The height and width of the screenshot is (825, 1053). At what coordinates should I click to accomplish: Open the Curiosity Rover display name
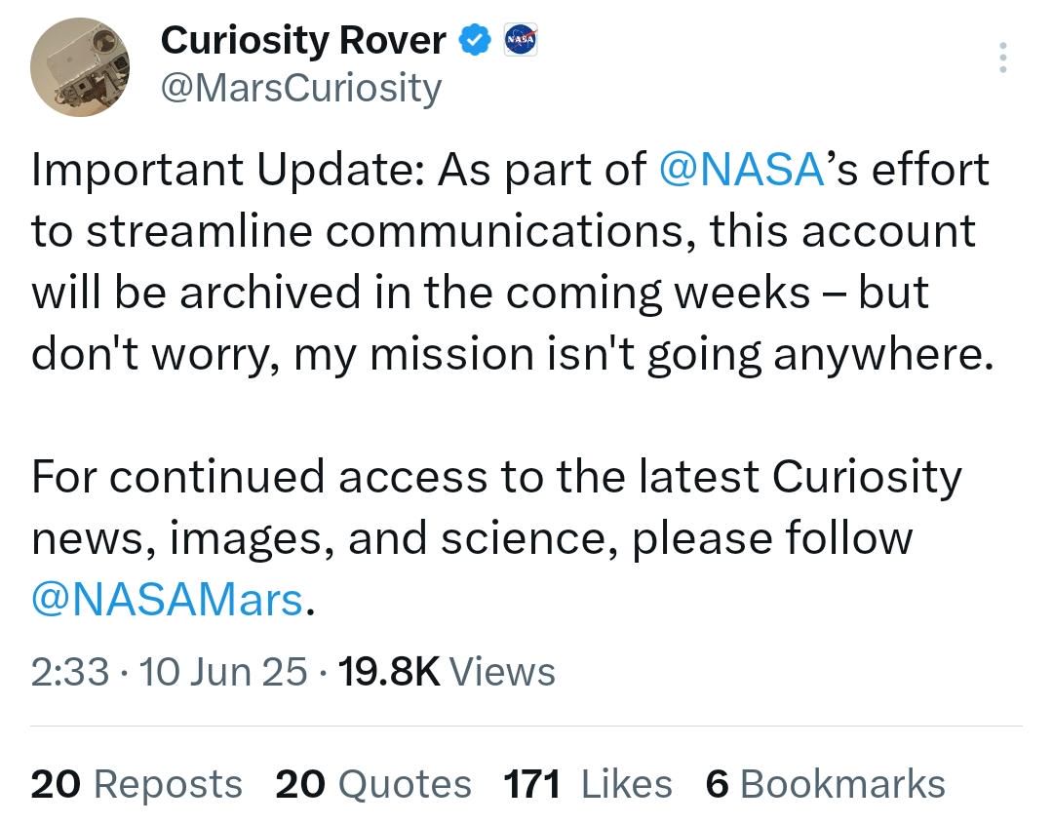click(303, 40)
